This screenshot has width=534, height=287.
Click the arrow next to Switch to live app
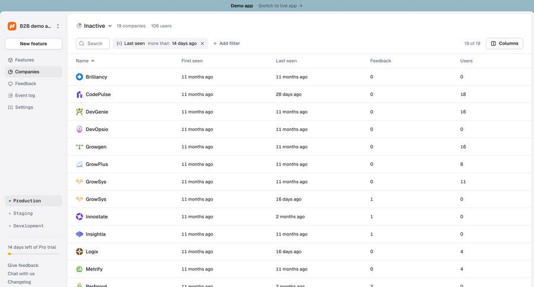coord(300,6)
